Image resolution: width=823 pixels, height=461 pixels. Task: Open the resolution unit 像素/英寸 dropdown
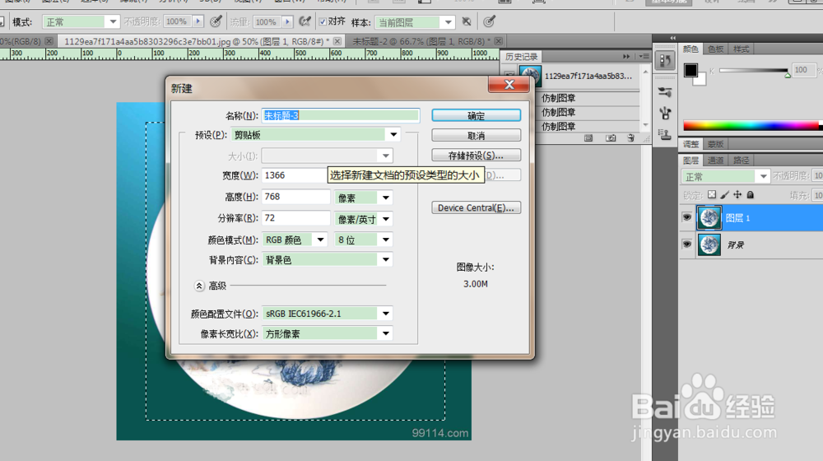coord(386,219)
